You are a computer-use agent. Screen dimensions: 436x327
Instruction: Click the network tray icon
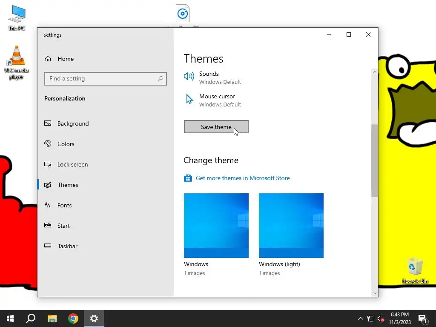tap(371, 318)
